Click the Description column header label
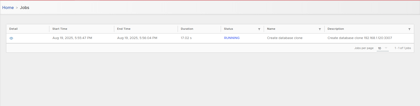This screenshot has height=106, width=420. 336,29
